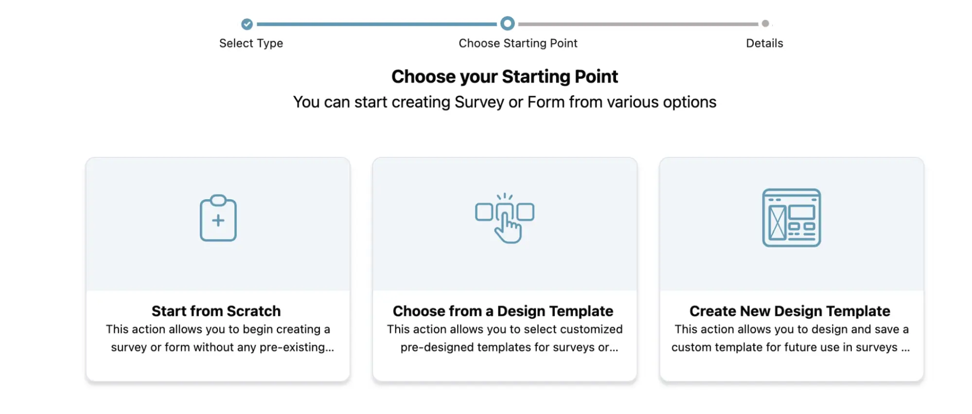Click the clipboard plus icon
The width and height of the screenshot is (972, 414).
coord(218,218)
